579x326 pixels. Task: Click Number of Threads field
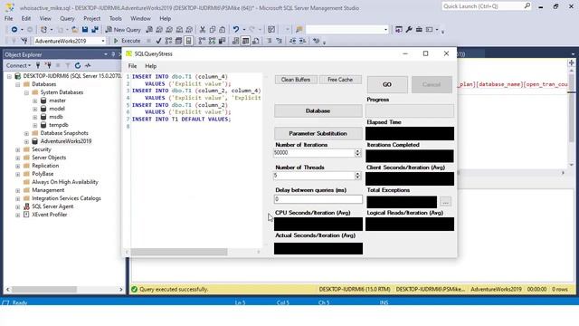click(314, 176)
